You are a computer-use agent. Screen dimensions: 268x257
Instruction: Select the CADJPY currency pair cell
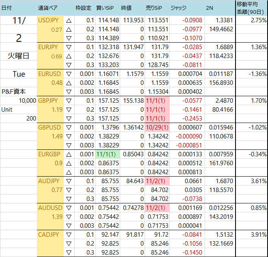49,235
